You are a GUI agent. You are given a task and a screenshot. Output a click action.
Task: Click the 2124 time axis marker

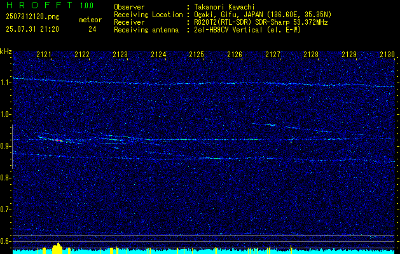click(158, 54)
